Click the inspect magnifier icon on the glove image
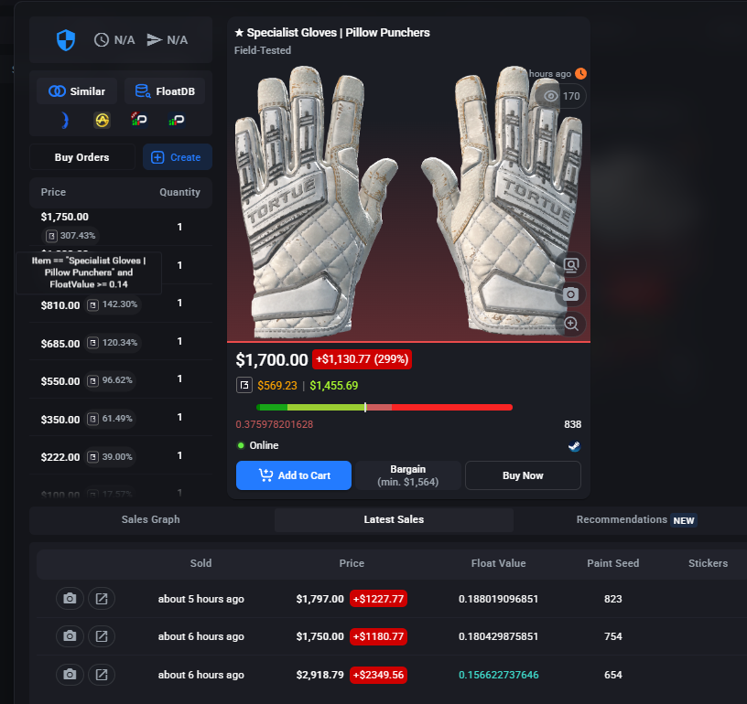The height and width of the screenshot is (704, 747). pos(570,265)
